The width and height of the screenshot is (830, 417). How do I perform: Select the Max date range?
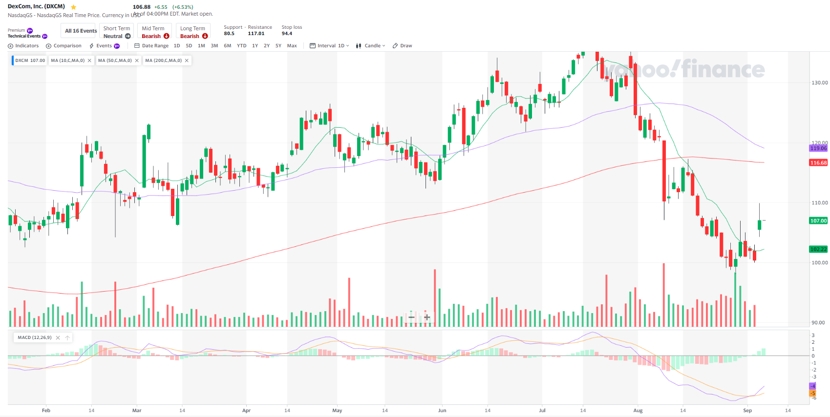click(292, 46)
